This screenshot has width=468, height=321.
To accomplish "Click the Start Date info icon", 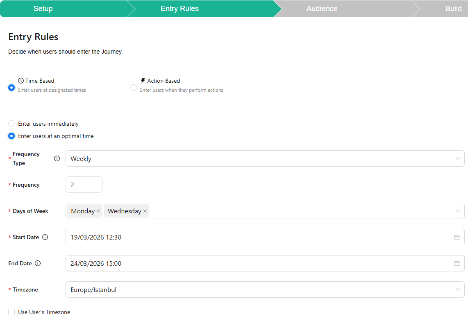I will pyautogui.click(x=45, y=237).
